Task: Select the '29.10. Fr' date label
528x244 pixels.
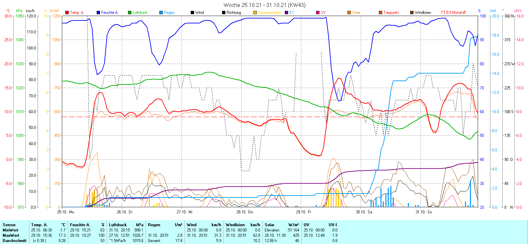Action: (x=304, y=212)
